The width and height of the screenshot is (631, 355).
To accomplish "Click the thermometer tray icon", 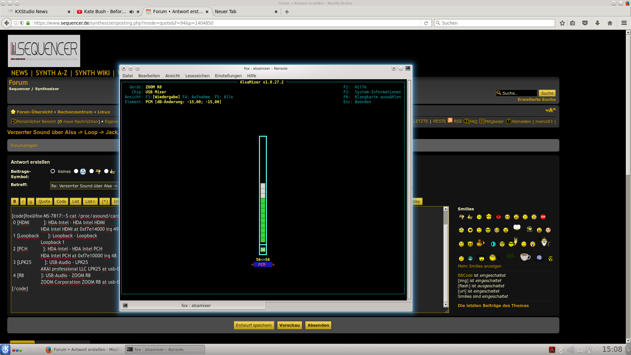I will point(561,350).
